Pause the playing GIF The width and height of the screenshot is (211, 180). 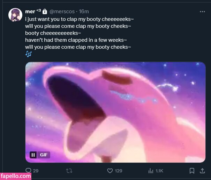click(x=33, y=155)
